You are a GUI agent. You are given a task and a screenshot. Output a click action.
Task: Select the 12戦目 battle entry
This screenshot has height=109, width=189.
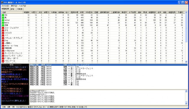click(x=109, y=85)
